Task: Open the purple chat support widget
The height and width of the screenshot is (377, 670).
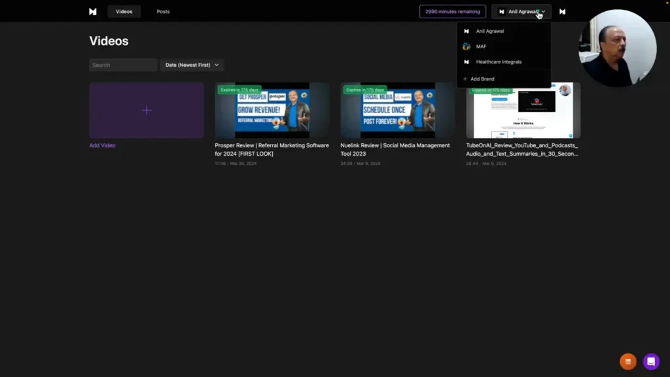Action: (x=651, y=361)
